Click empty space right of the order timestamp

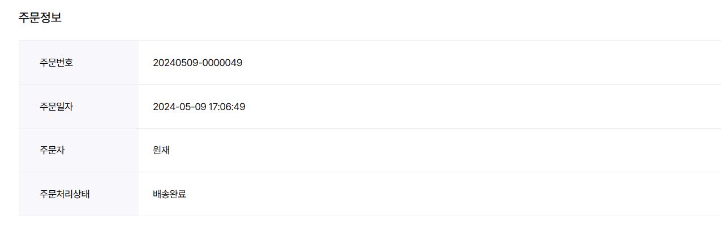[453, 107]
